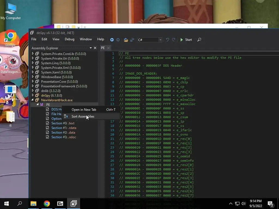Screen dimensions: 279x209
Task: Select the PE node in the tree
Action: 48,105
